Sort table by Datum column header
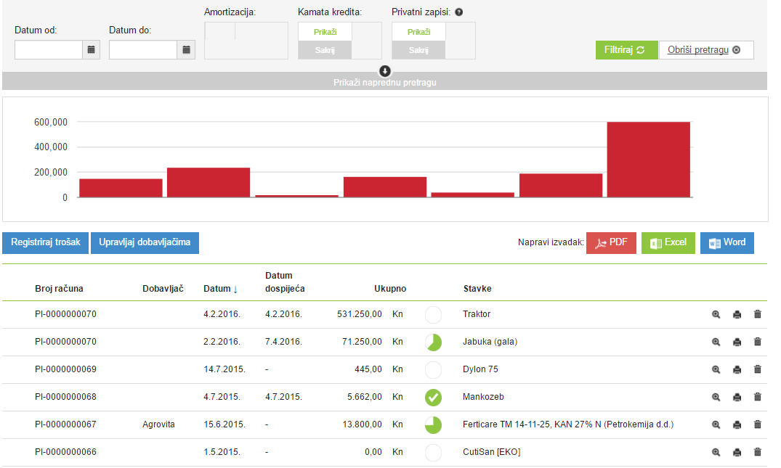This screenshot has width=781, height=468. pos(220,289)
